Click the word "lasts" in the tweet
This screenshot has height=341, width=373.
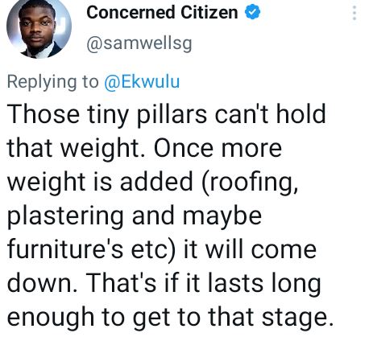[x=235, y=283]
